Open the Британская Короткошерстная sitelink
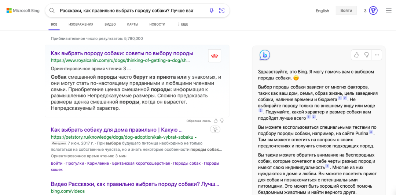 coord(141,163)
